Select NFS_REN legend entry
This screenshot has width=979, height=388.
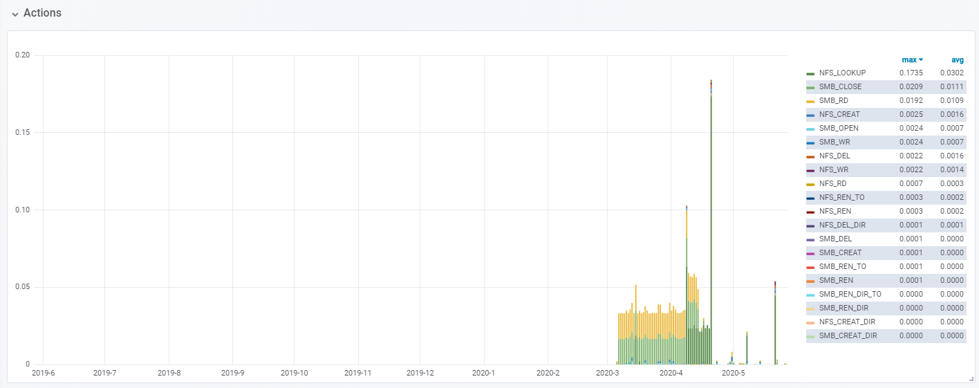click(x=835, y=211)
